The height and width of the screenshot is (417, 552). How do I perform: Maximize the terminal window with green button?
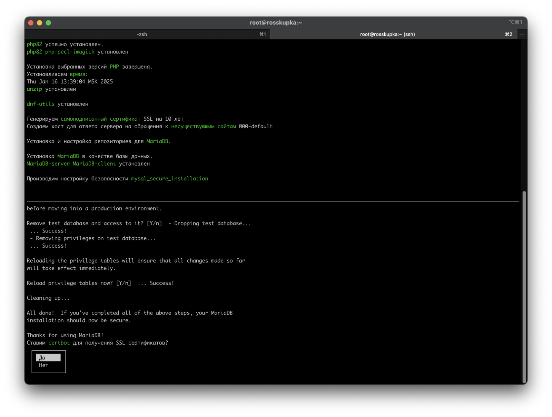pos(48,23)
